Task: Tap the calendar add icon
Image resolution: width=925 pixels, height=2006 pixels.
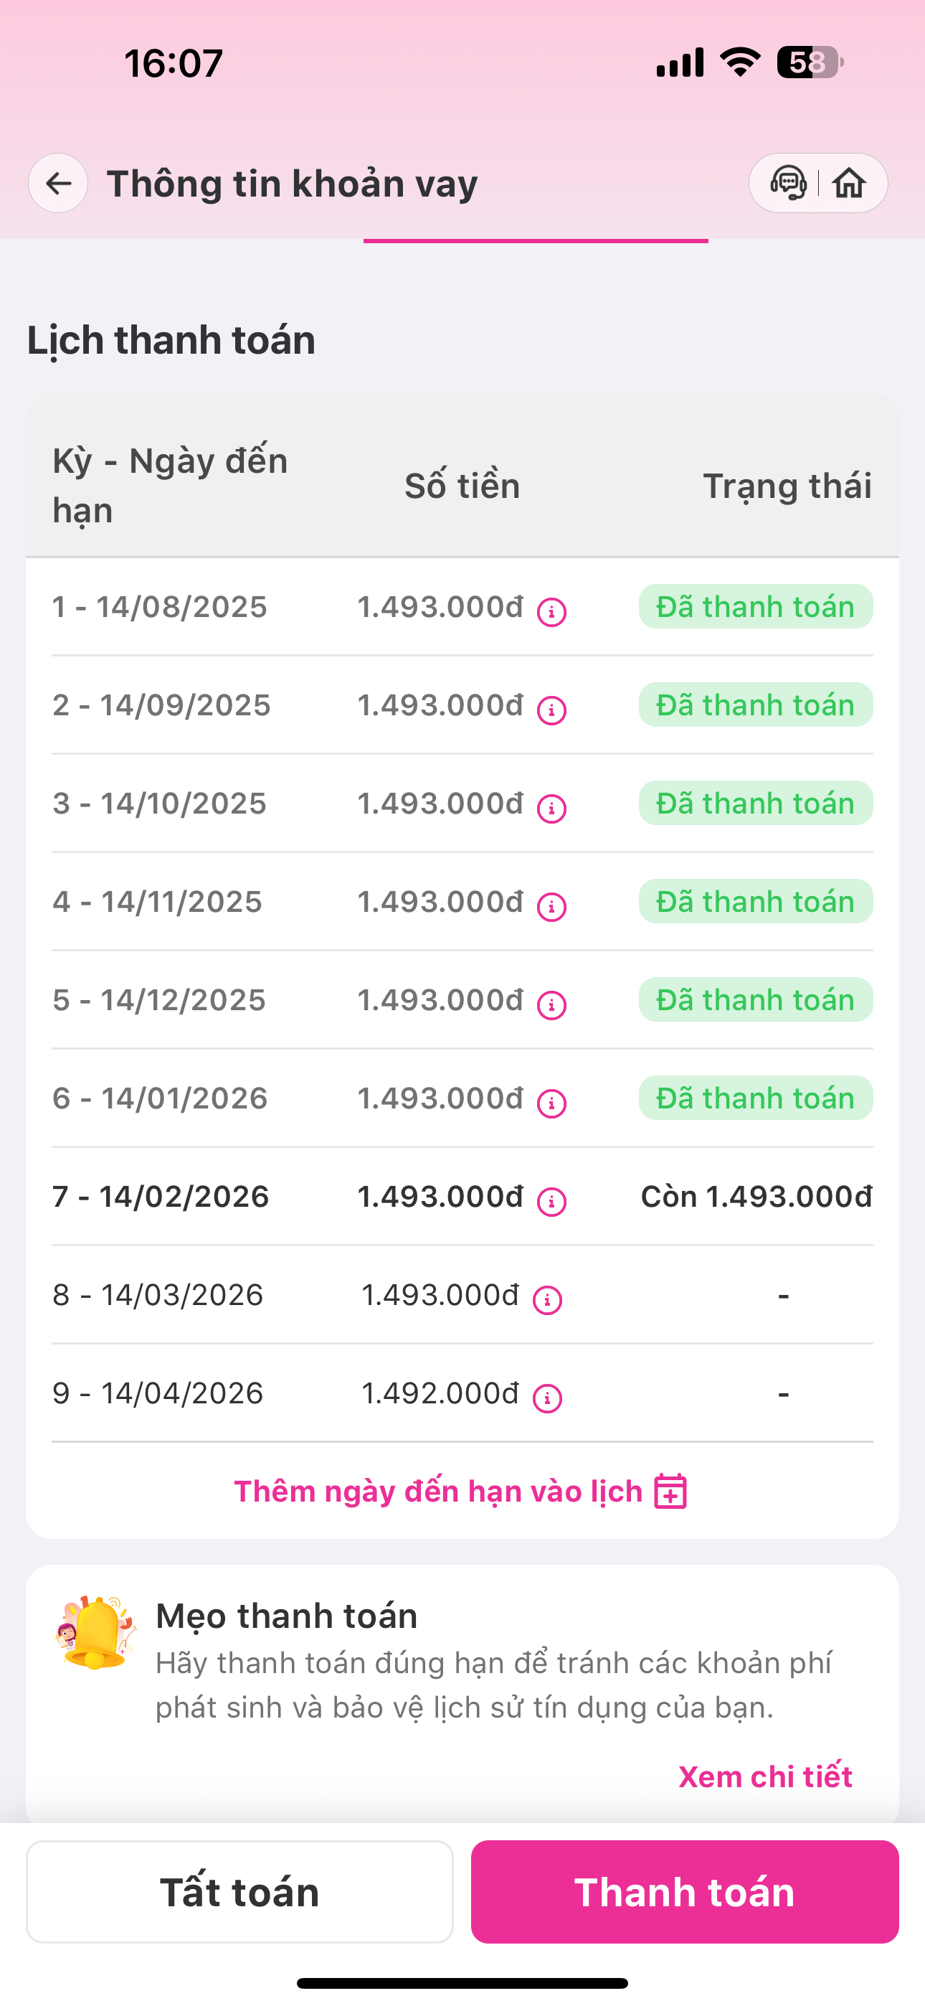Action: [670, 1492]
